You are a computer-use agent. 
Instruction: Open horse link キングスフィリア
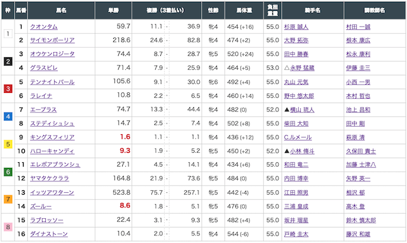coord(52,137)
